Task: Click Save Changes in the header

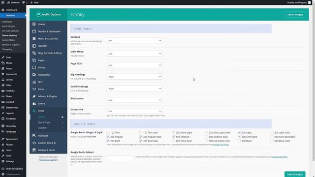Action: (295, 14)
